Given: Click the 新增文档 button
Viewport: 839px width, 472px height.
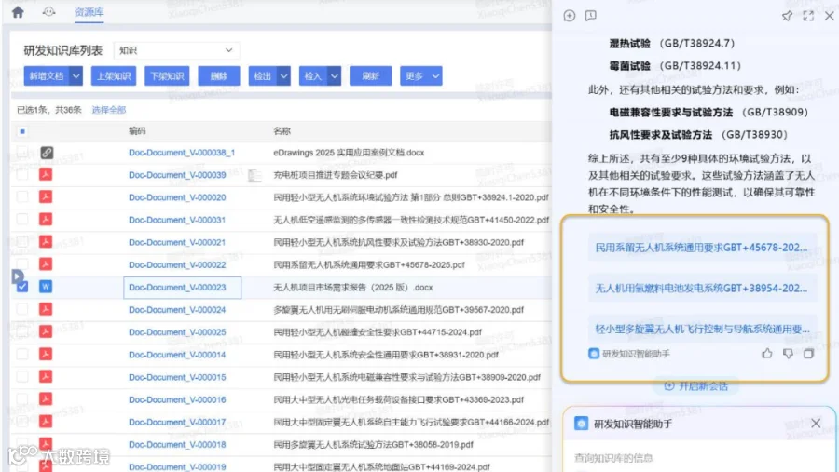Looking at the screenshot, I should 47,76.
